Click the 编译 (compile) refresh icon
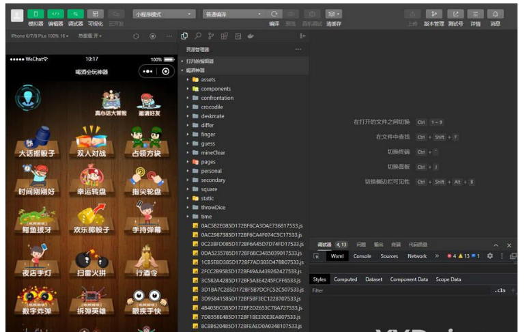 click(274, 14)
